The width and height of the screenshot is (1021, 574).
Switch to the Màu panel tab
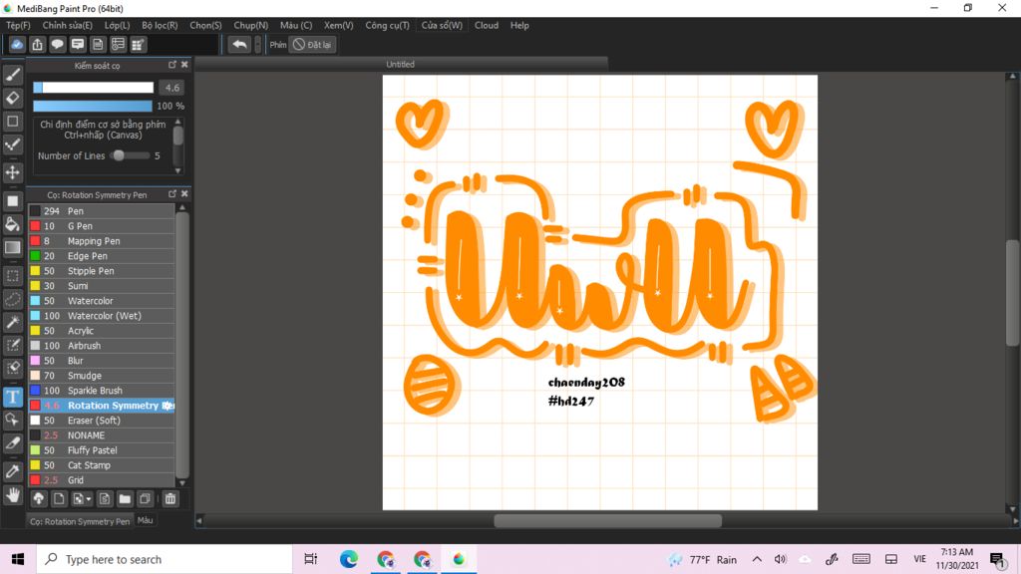(x=146, y=520)
